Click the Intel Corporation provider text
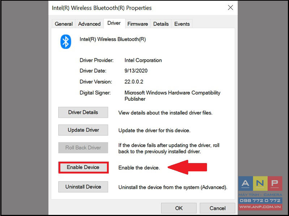The height and width of the screenshot is (216, 289). coord(143,60)
